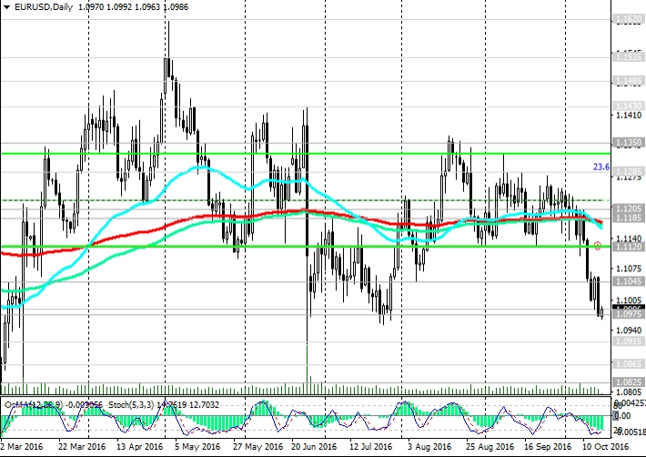Click the 20 Jun 2016 date label
This screenshot has width=646, height=457.
click(314, 447)
